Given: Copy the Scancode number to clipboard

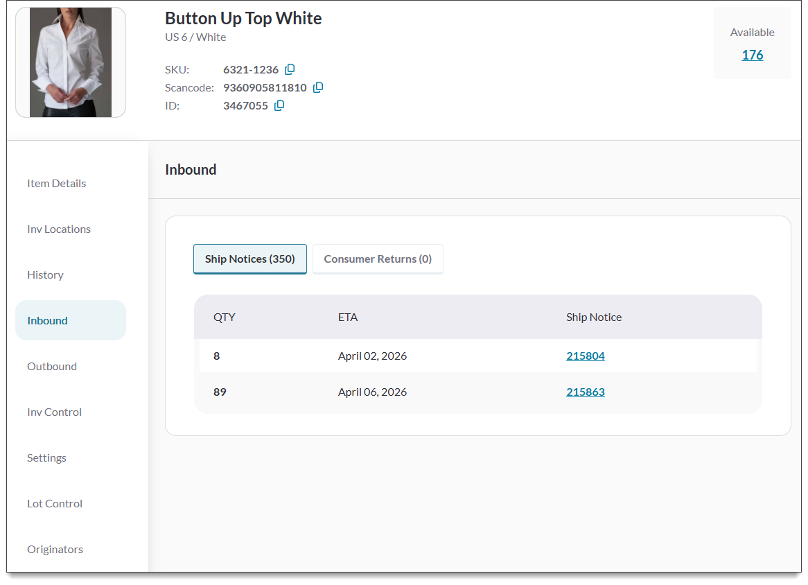Looking at the screenshot, I should (318, 87).
